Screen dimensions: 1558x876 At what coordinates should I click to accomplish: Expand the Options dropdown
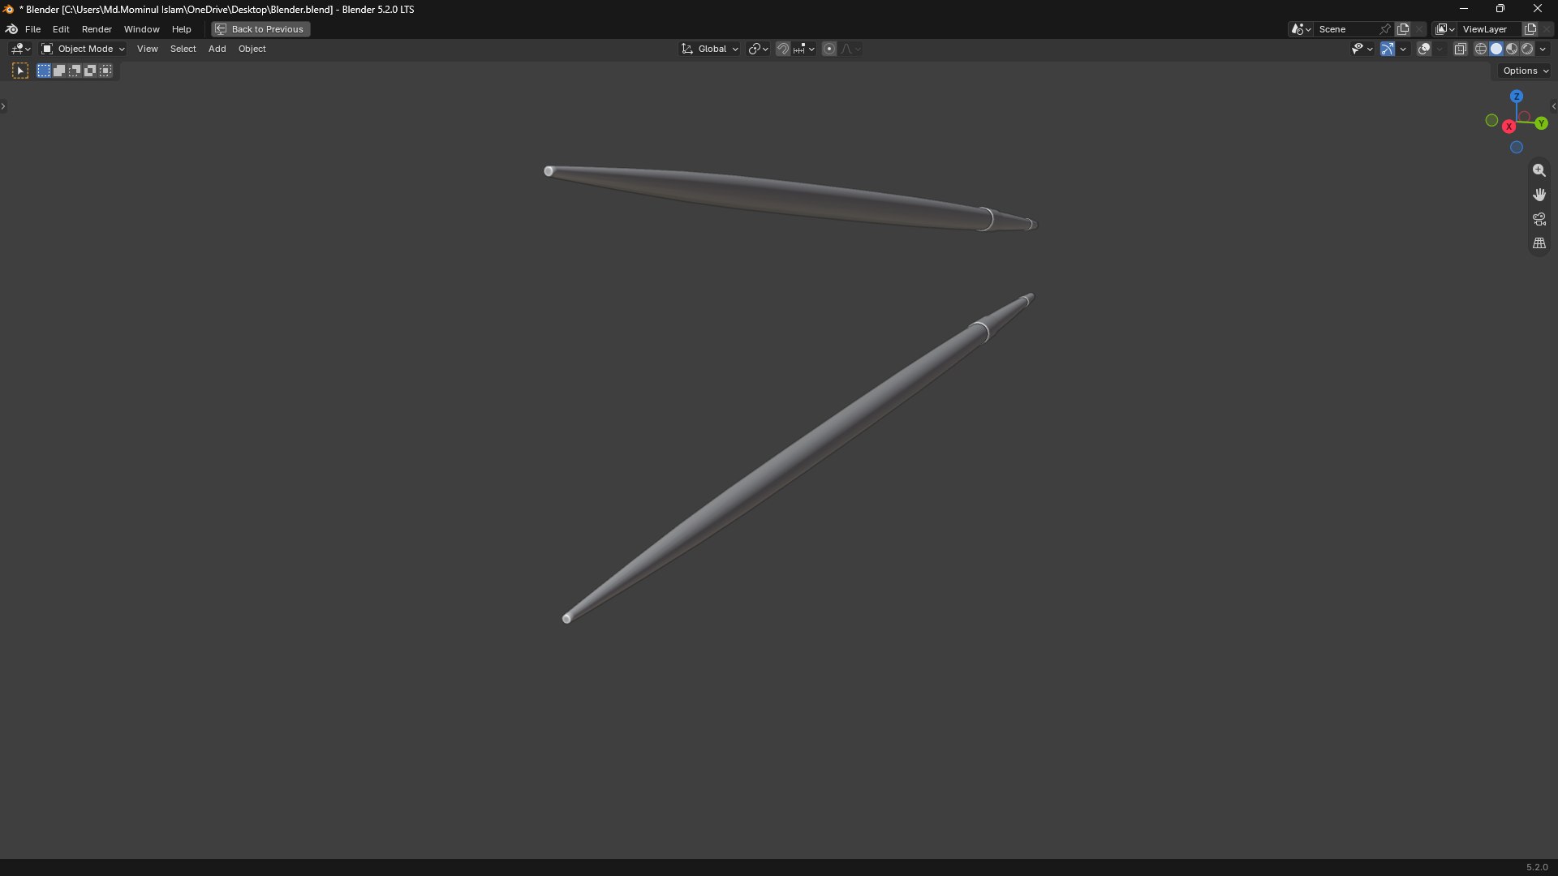point(1526,71)
